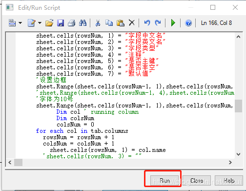Viewport: 246px width, 191px height.
Task: Click the line 'colsNum = 0'
Action: coord(75,125)
